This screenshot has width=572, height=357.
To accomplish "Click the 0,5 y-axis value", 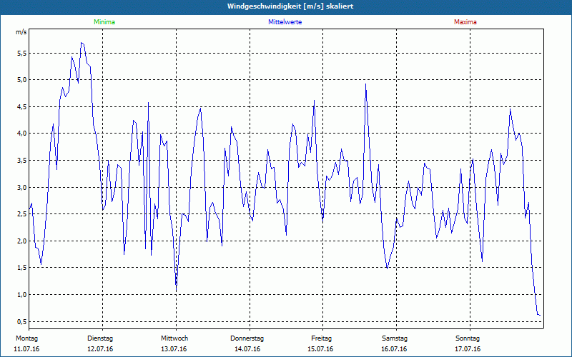I will [x=21, y=321].
